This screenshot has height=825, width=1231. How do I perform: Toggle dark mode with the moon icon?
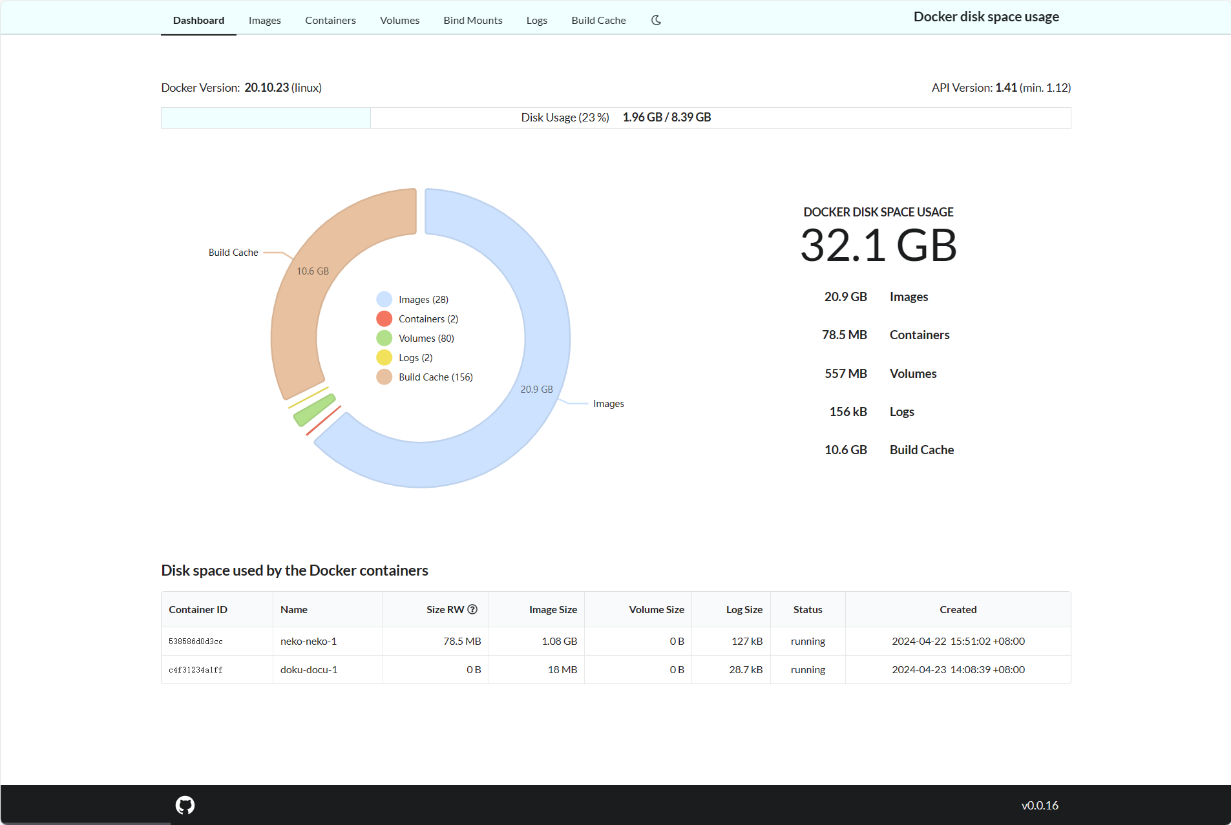click(x=656, y=20)
